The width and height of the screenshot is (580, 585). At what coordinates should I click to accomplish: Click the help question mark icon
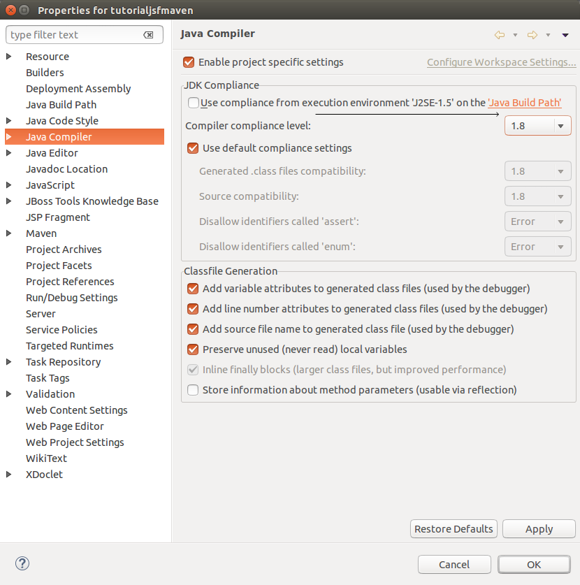(x=22, y=563)
